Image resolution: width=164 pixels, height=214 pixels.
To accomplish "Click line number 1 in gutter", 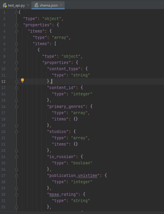I will (4, 13).
